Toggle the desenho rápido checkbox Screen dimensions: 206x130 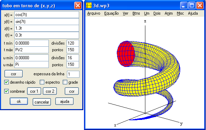[6, 82]
